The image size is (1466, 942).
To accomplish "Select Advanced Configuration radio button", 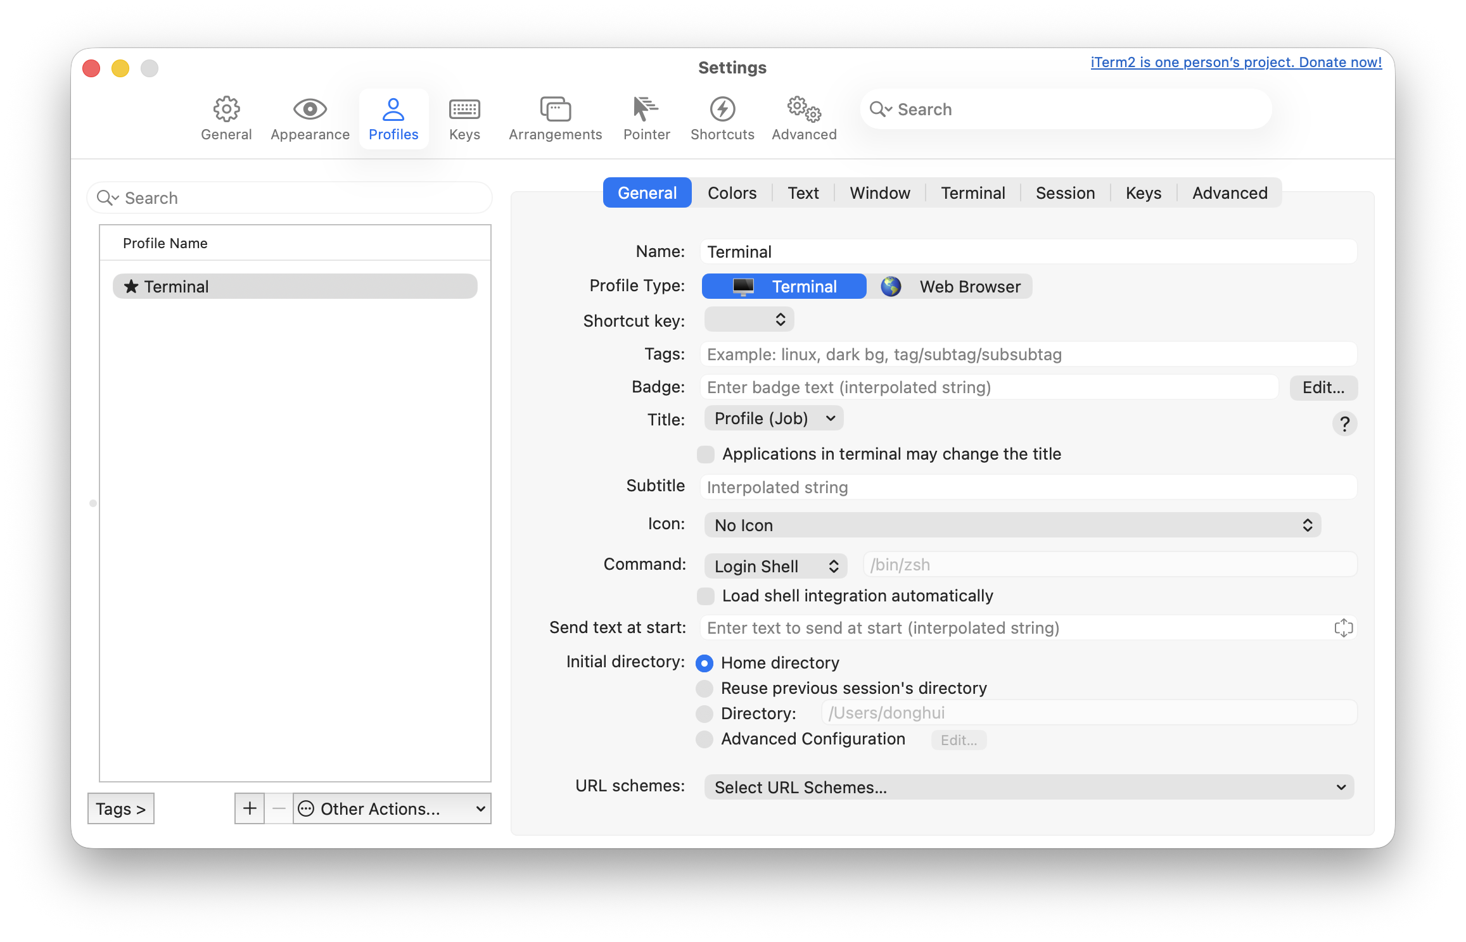I will click(x=704, y=739).
